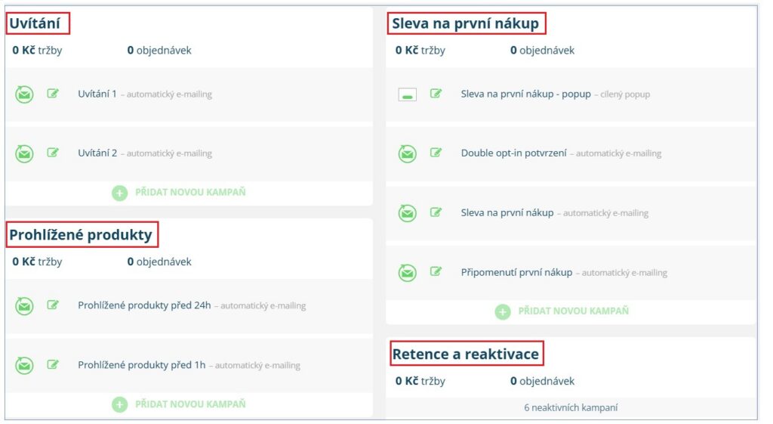Image resolution: width=773 pixels, height=424 pixels.
Task: Open the Připomenutí první nákup campaign
Action: point(516,272)
